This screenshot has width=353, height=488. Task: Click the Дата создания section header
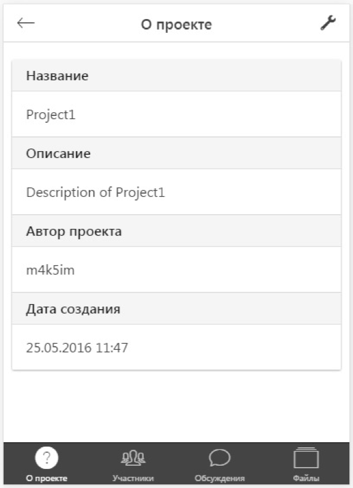click(x=176, y=309)
